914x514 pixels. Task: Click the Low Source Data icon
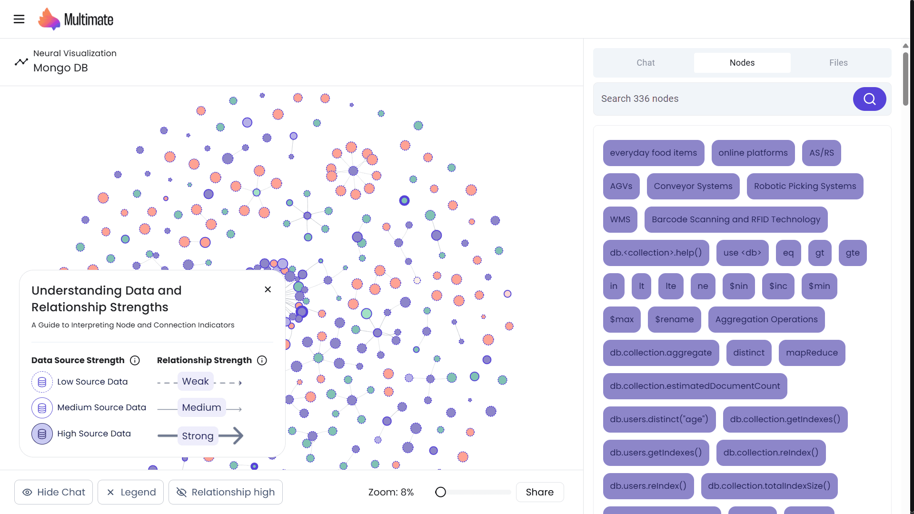42,382
